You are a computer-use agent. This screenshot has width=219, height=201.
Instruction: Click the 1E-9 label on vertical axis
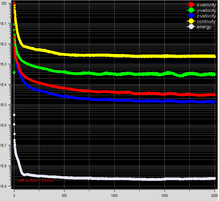4,186
